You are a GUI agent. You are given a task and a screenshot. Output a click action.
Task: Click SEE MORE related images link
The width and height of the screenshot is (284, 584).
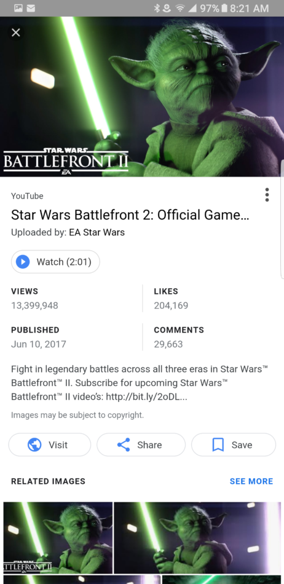(251, 481)
